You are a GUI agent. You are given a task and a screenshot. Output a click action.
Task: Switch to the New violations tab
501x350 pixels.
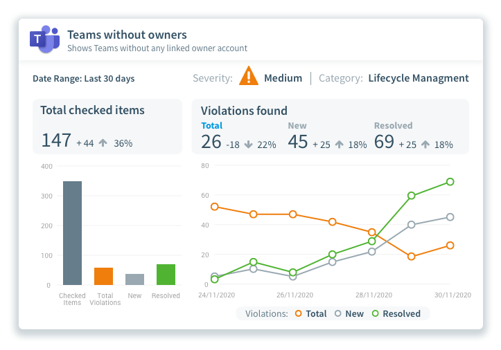pos(297,126)
